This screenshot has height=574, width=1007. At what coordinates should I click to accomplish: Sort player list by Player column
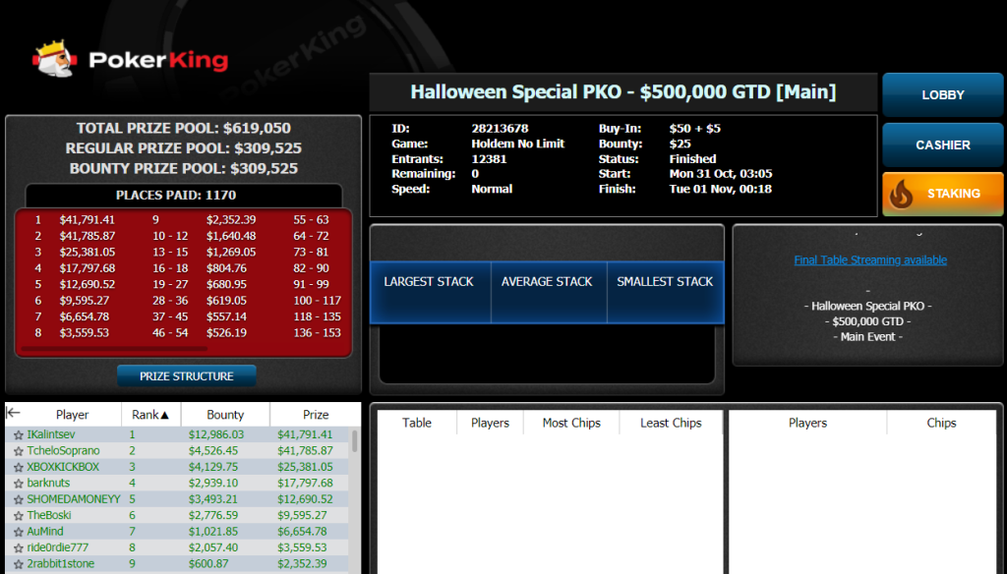[72, 415]
